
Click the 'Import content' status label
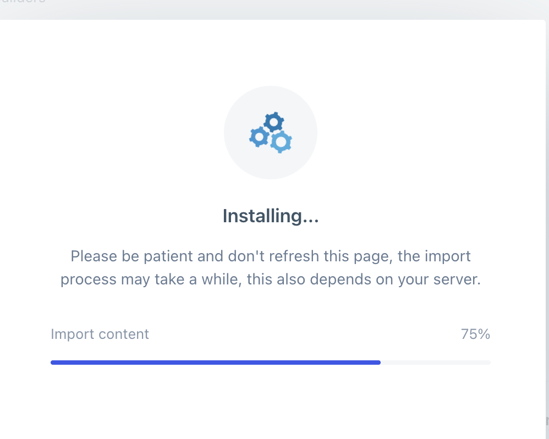pyautogui.click(x=100, y=334)
